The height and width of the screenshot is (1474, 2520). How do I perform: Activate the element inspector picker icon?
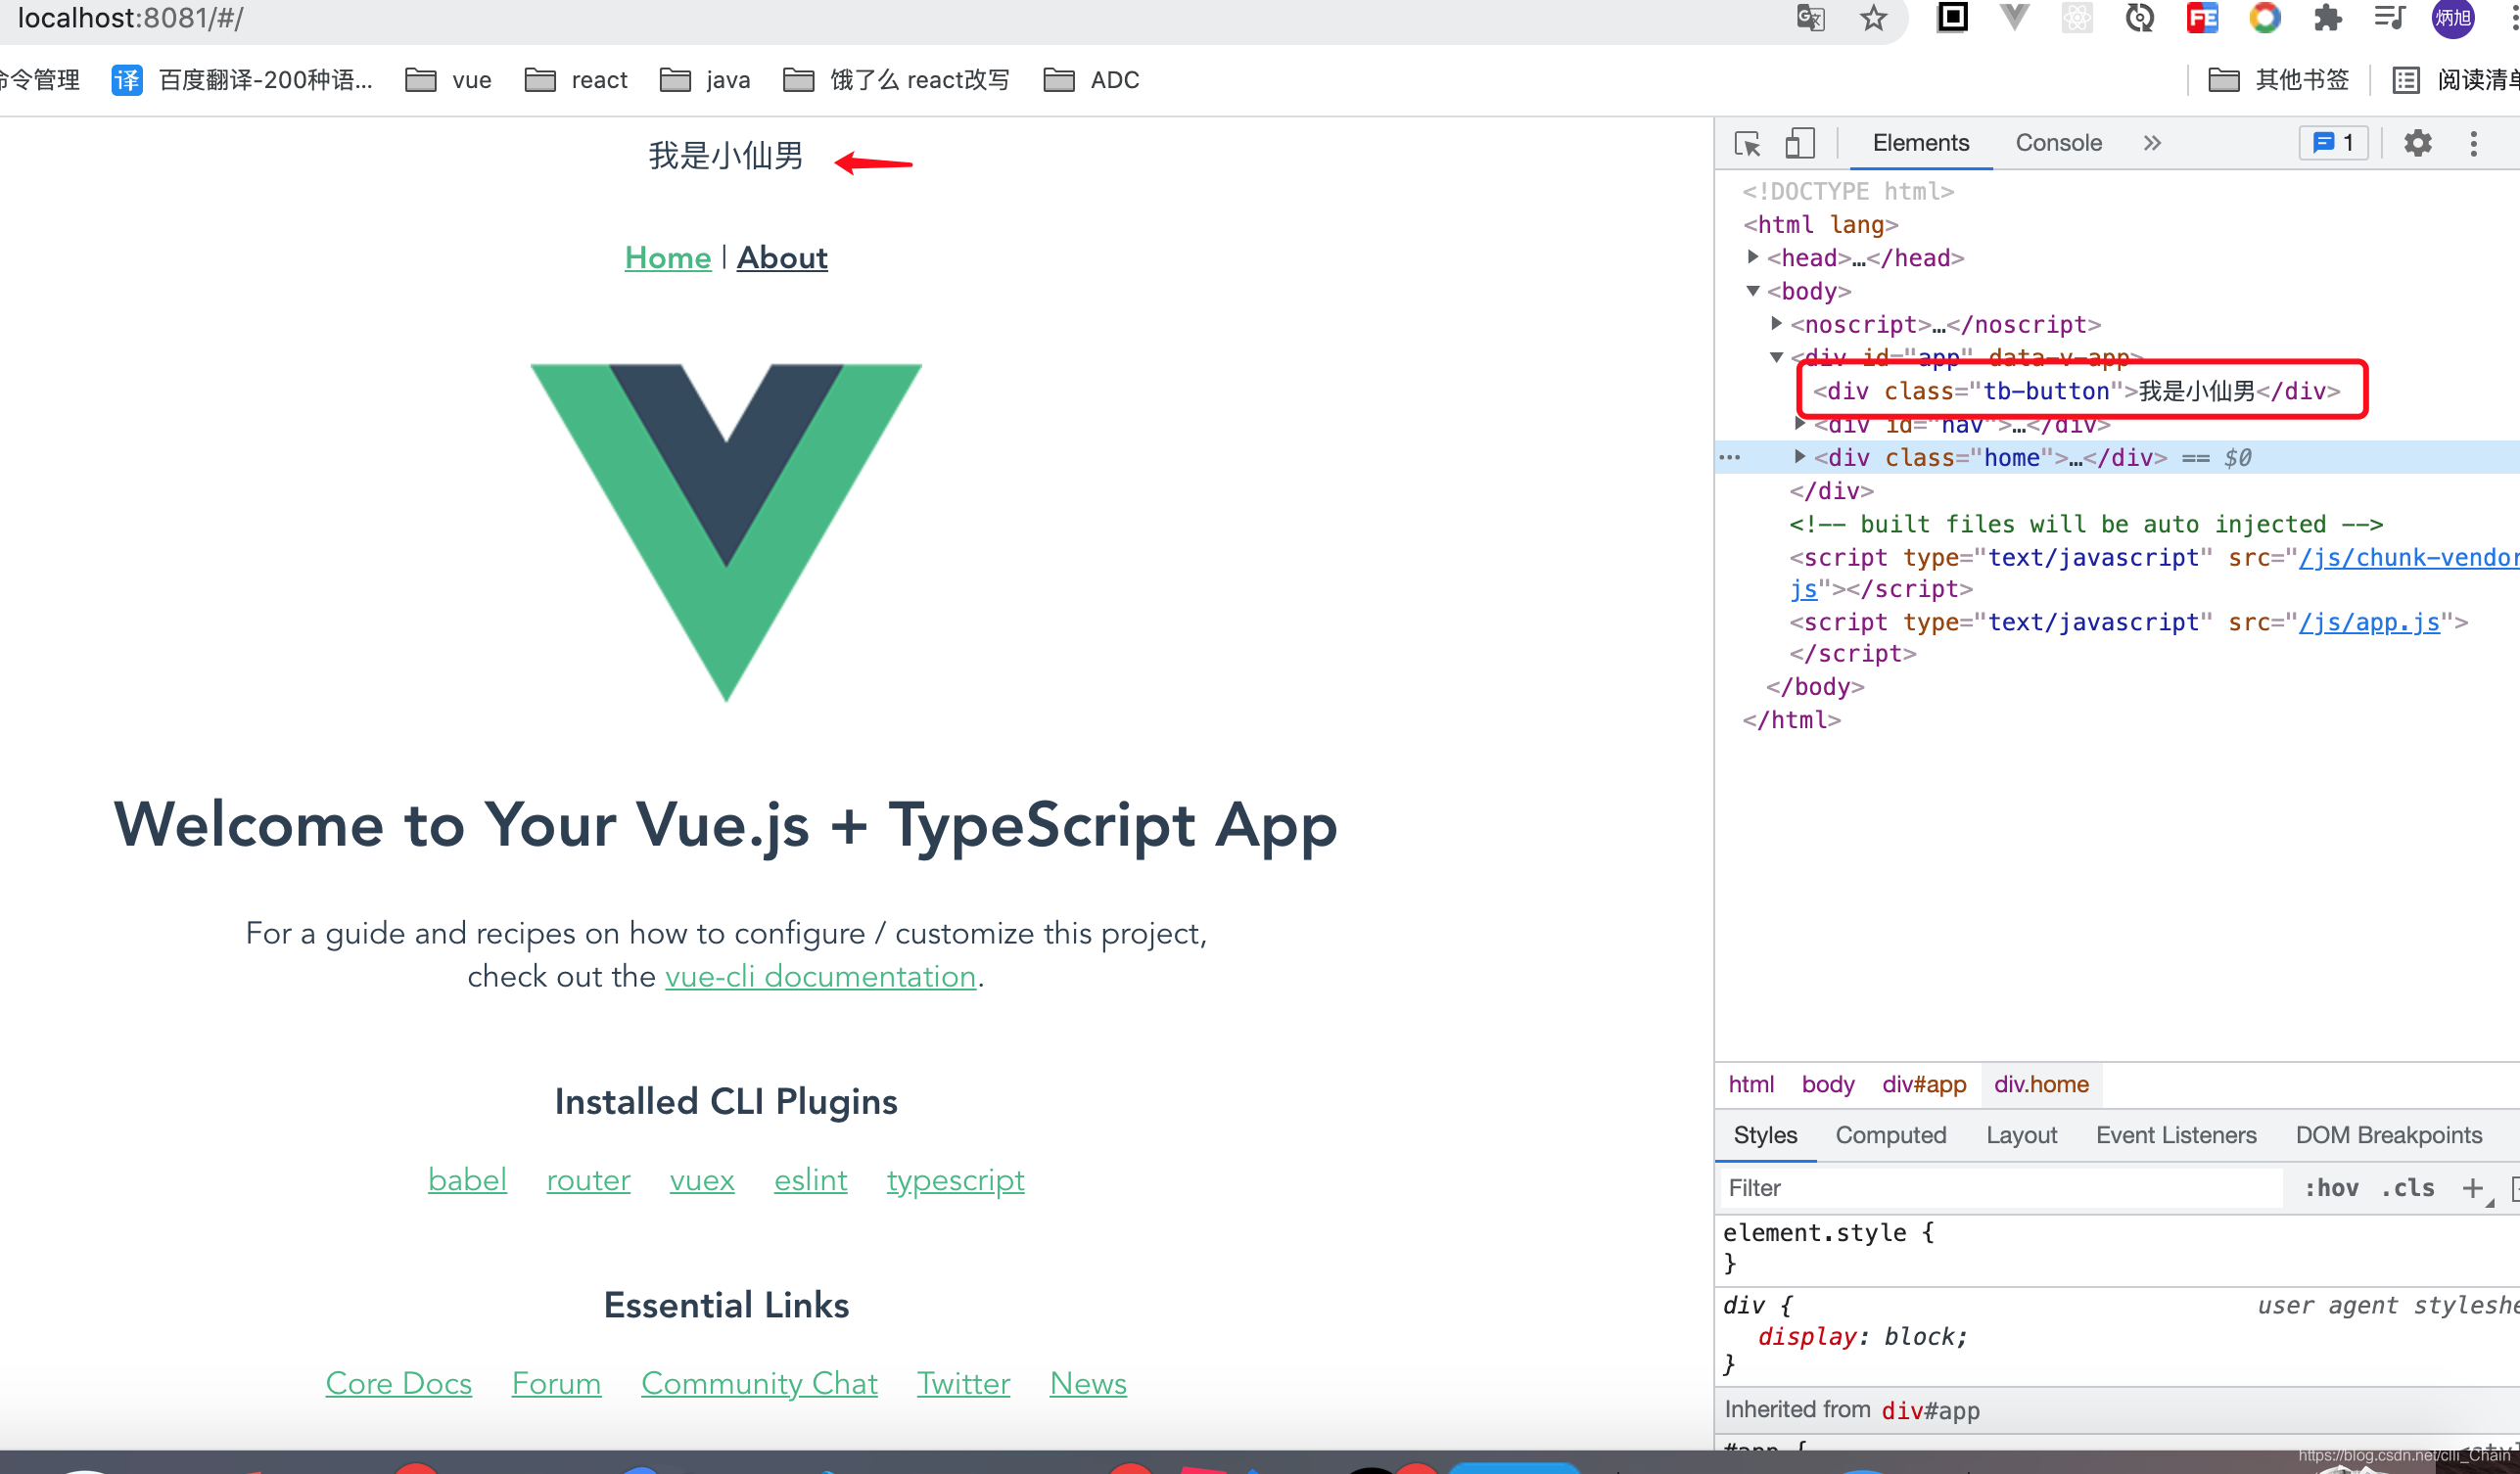point(1747,144)
